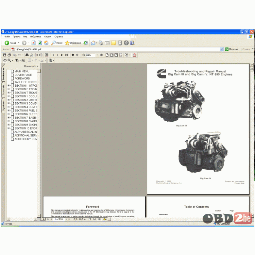Open the Вид menu

pyautogui.click(x=25, y=37)
